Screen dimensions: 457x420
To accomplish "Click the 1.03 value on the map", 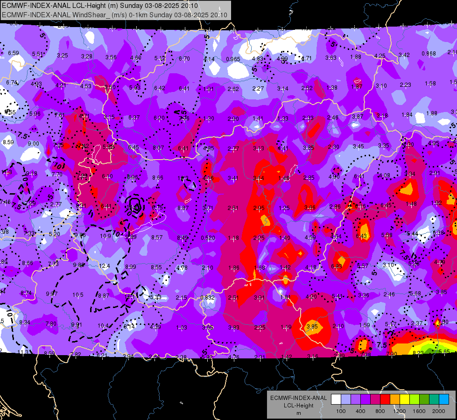I will click(182, 328).
